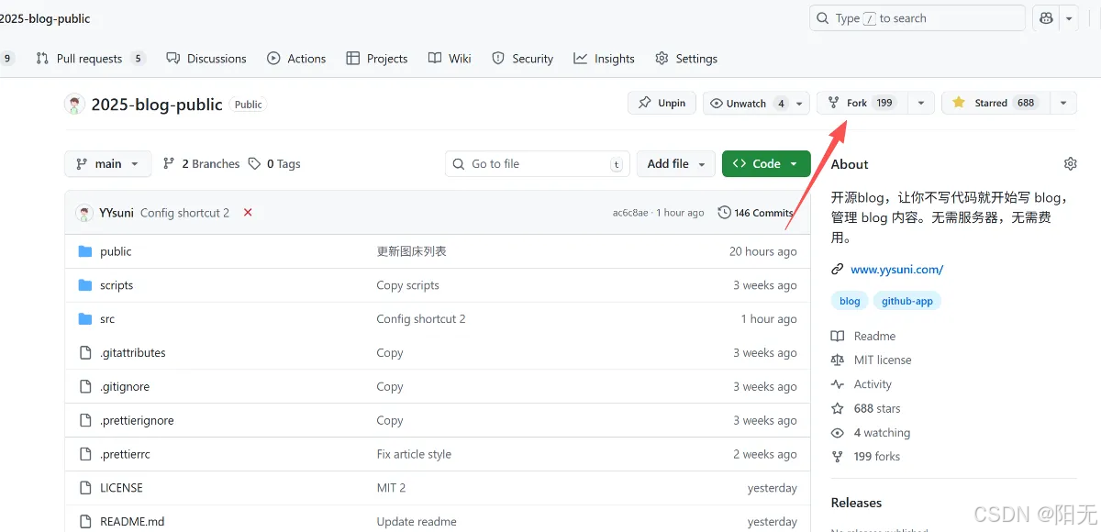Open the Copilot icon in header
The height and width of the screenshot is (532, 1101).
pyautogui.click(x=1046, y=18)
